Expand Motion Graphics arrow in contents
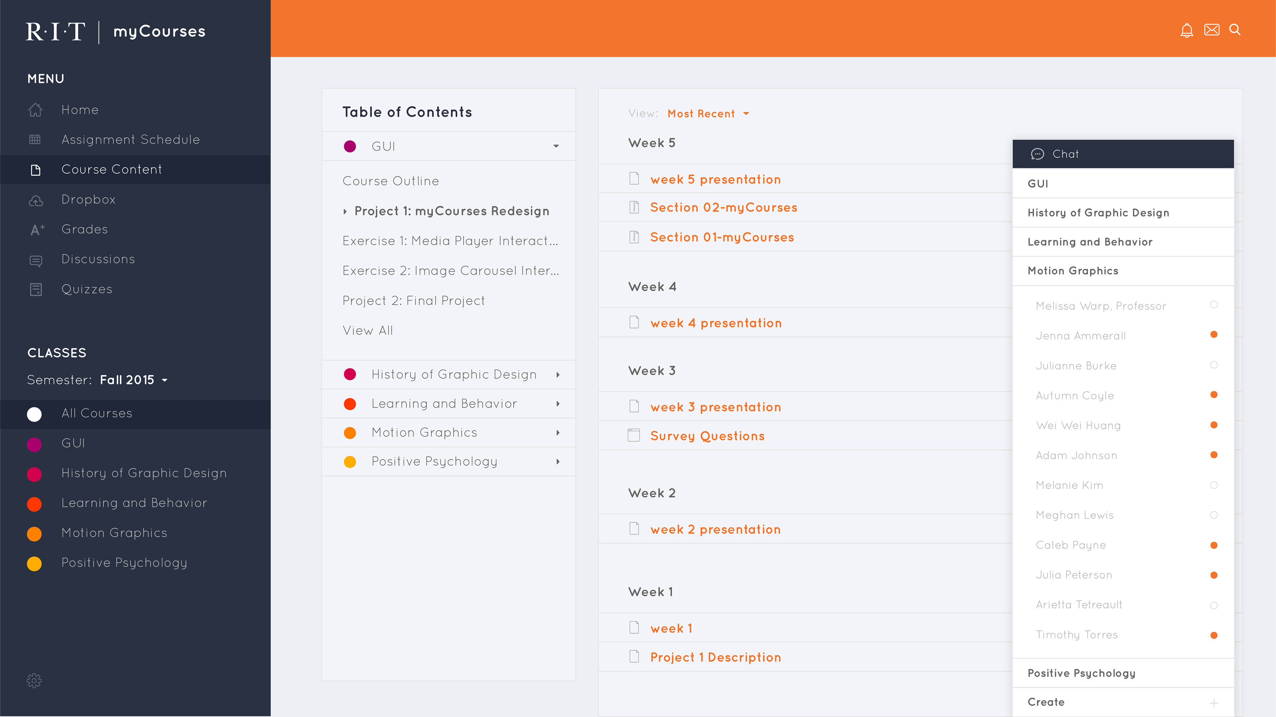 coord(558,433)
